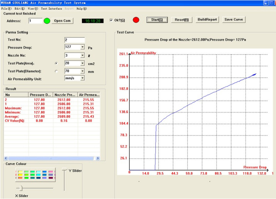The height and width of the screenshot is (199, 276).
Task: Open the Air Permeability Unit dropdown
Action: point(82,78)
